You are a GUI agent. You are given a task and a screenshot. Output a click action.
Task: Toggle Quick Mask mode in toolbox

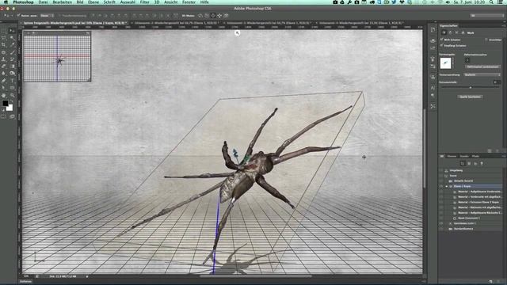coord(3,116)
